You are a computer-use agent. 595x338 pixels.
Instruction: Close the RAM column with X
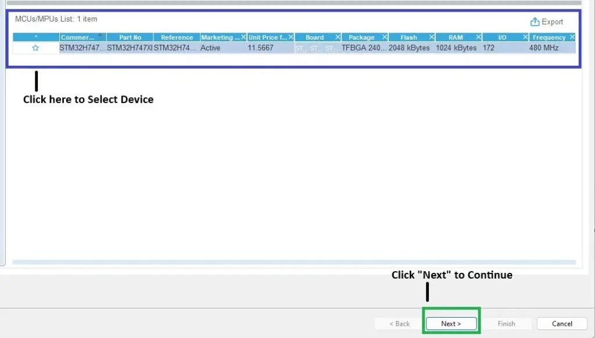[x=478, y=37]
